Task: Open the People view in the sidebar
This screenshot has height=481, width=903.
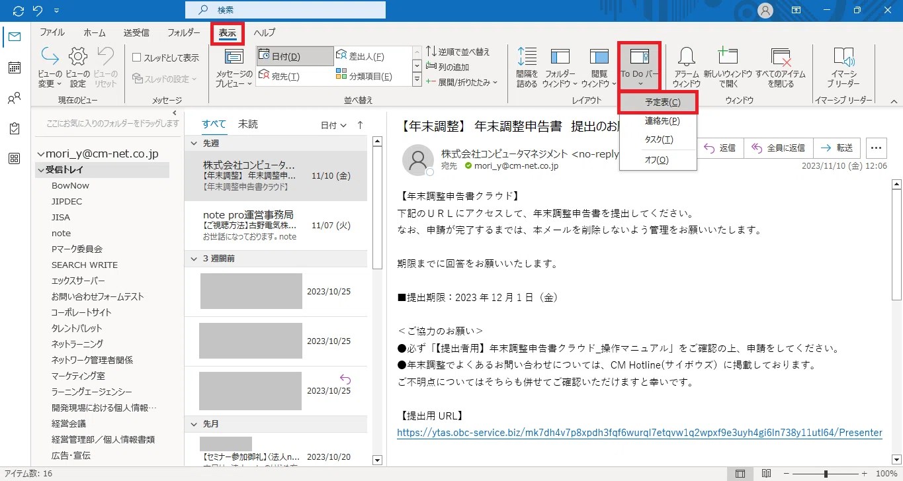Action: [x=15, y=99]
